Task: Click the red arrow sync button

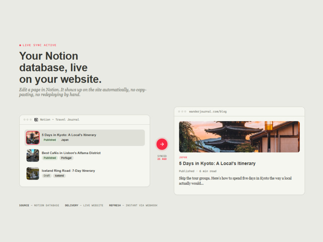Action: [x=162, y=144]
